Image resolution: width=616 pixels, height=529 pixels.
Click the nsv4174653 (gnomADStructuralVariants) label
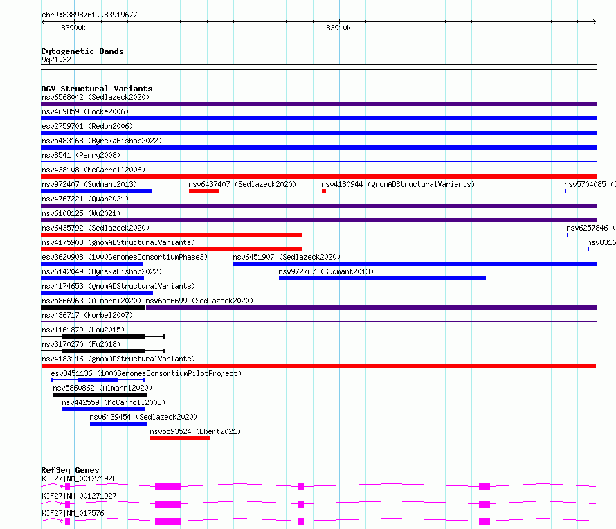[x=118, y=286]
